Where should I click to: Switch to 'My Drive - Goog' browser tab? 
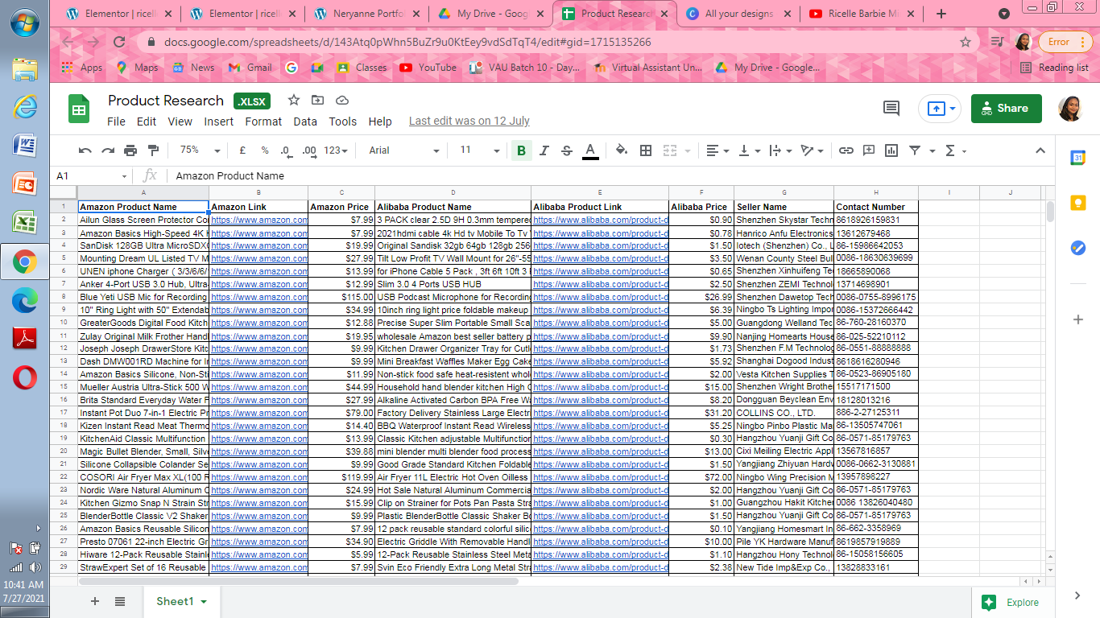tap(491, 14)
